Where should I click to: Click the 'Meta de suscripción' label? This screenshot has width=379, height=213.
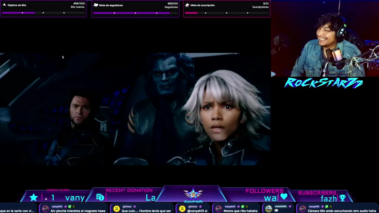pyautogui.click(x=203, y=5)
